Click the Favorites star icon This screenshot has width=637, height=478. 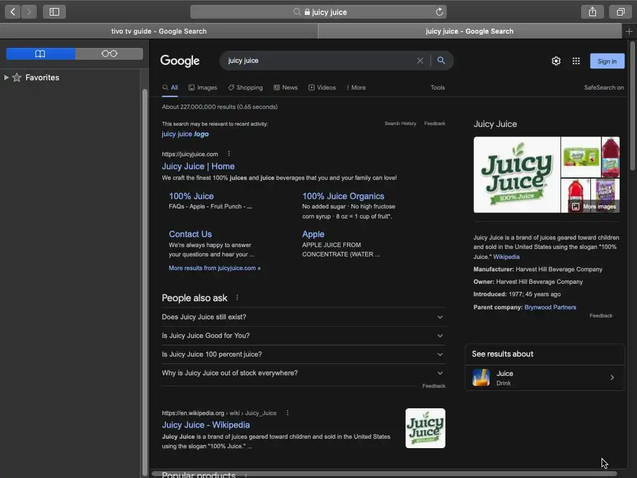(17, 77)
